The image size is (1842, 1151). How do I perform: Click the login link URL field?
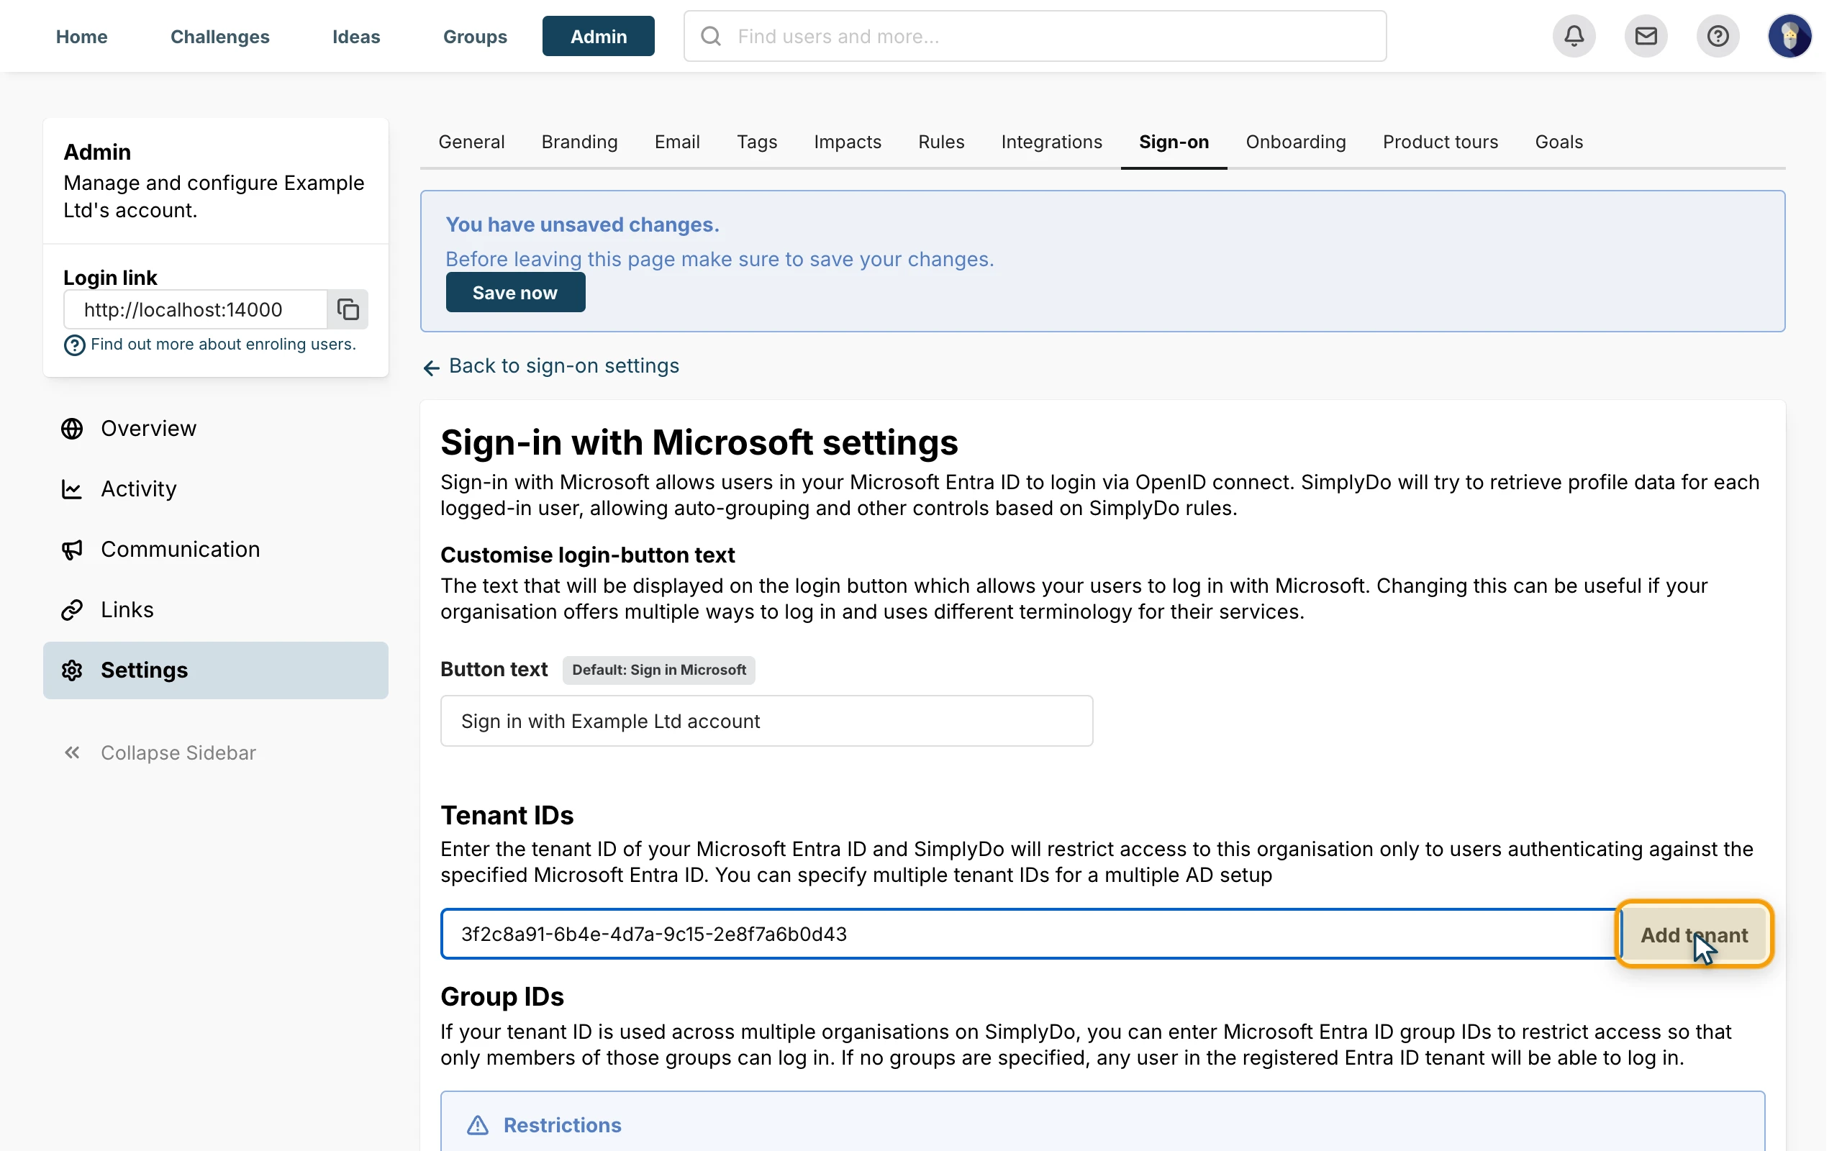[196, 309]
